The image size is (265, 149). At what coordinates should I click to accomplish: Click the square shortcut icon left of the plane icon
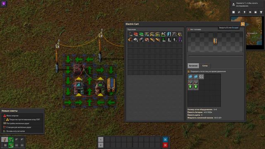[x=234, y=12]
